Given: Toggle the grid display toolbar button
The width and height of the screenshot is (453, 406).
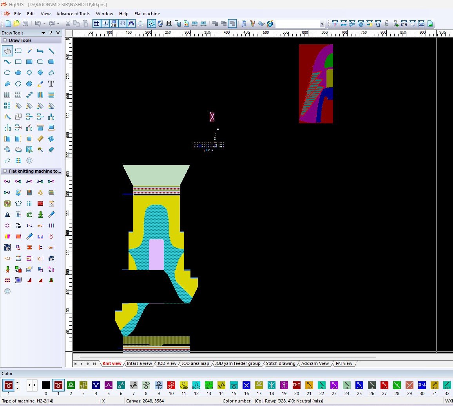Looking at the screenshot, I should click(96, 23).
